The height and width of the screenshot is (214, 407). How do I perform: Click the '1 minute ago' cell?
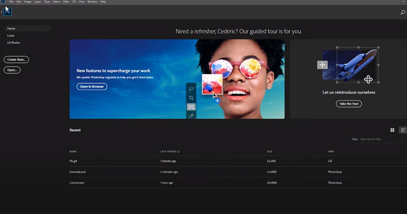(x=168, y=161)
